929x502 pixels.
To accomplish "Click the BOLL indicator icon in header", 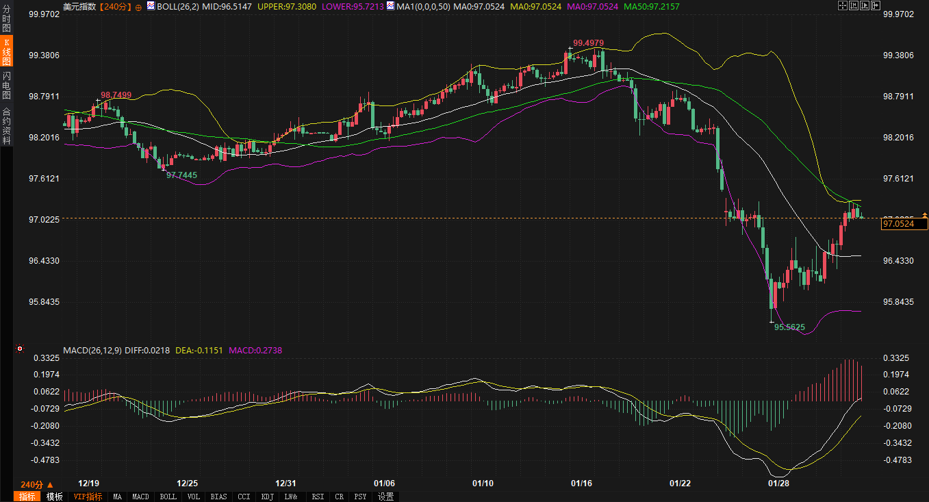I will 151,5.
